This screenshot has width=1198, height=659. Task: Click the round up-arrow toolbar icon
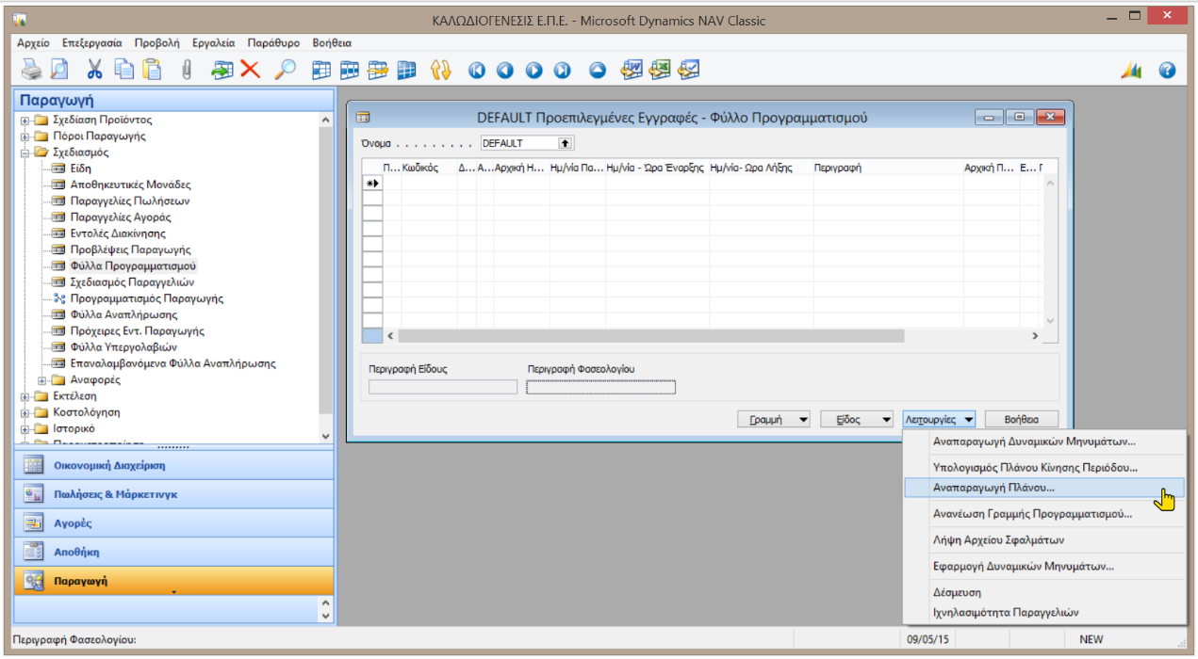click(x=598, y=70)
